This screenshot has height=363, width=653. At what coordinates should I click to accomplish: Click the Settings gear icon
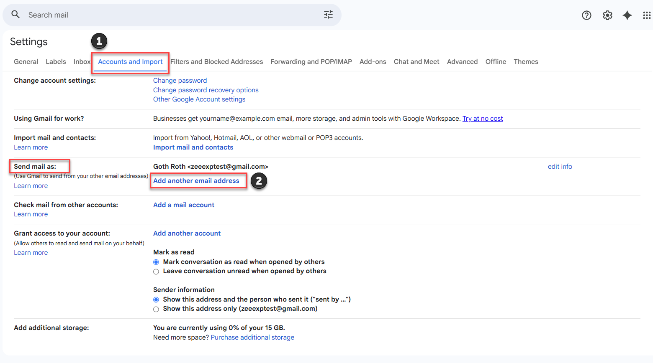tap(607, 15)
